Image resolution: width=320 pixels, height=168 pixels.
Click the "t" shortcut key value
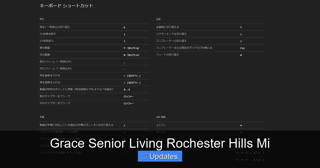(x=241, y=34)
